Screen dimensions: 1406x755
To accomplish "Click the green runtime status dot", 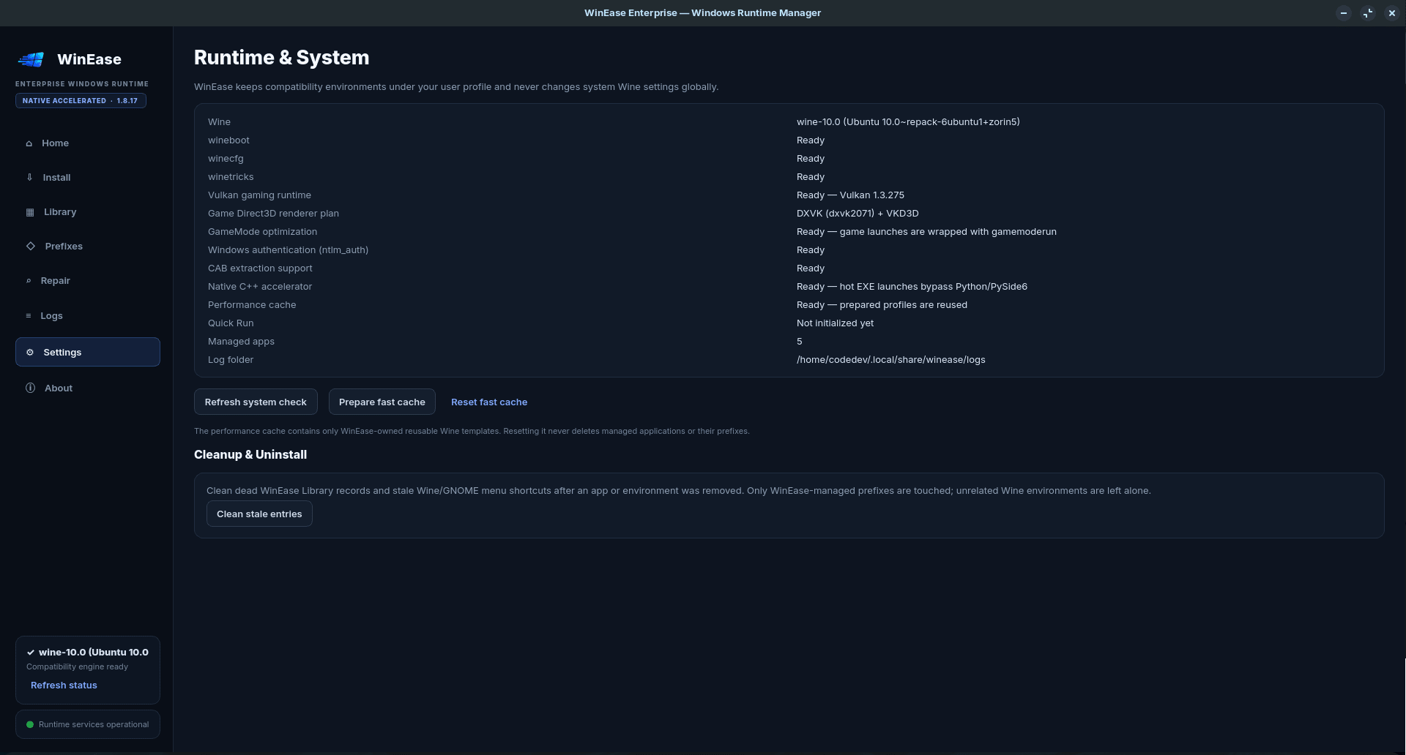I will (x=30, y=725).
